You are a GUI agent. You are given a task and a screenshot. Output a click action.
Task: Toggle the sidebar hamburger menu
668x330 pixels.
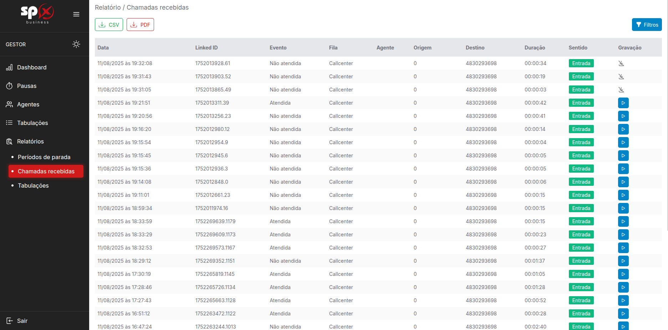coord(76,14)
